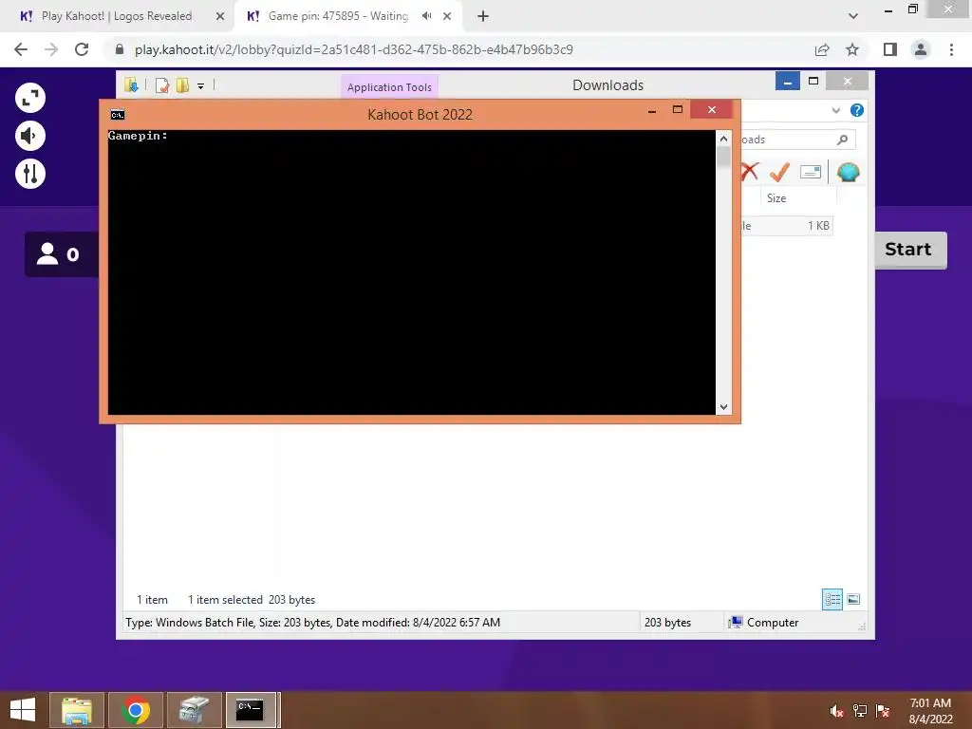The height and width of the screenshot is (729, 972).
Task: Open Action Center flag icon
Action: pos(883,711)
